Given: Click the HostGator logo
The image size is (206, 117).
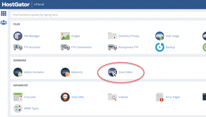Looking at the screenshot, I should coord(16,4).
